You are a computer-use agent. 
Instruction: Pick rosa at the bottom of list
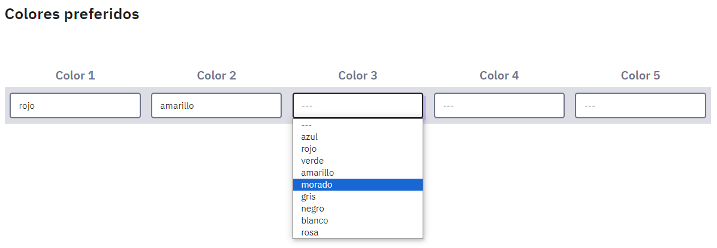[x=358, y=232]
